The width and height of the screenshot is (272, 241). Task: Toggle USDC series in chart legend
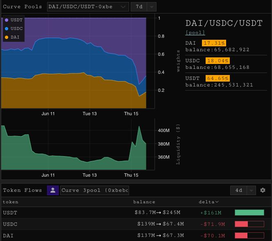(14, 28)
